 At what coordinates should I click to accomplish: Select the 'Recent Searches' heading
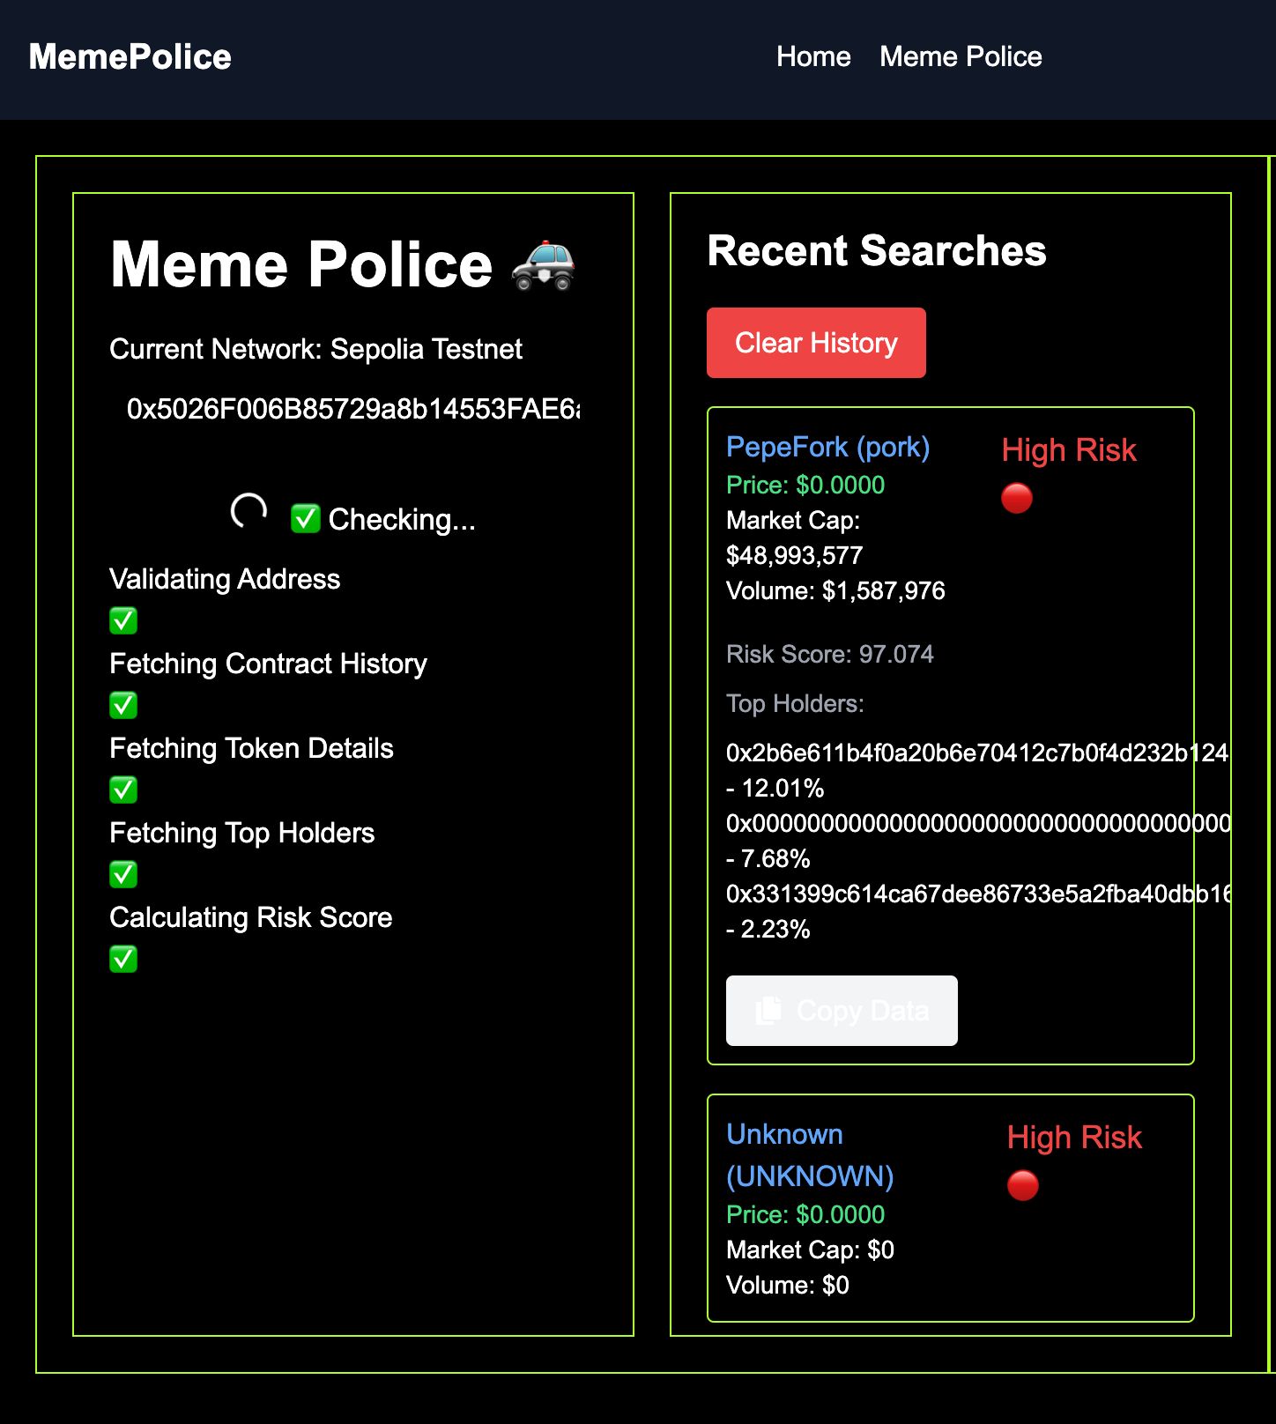(x=877, y=250)
